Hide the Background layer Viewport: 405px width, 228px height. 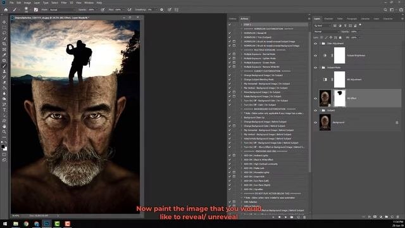(x=315, y=122)
